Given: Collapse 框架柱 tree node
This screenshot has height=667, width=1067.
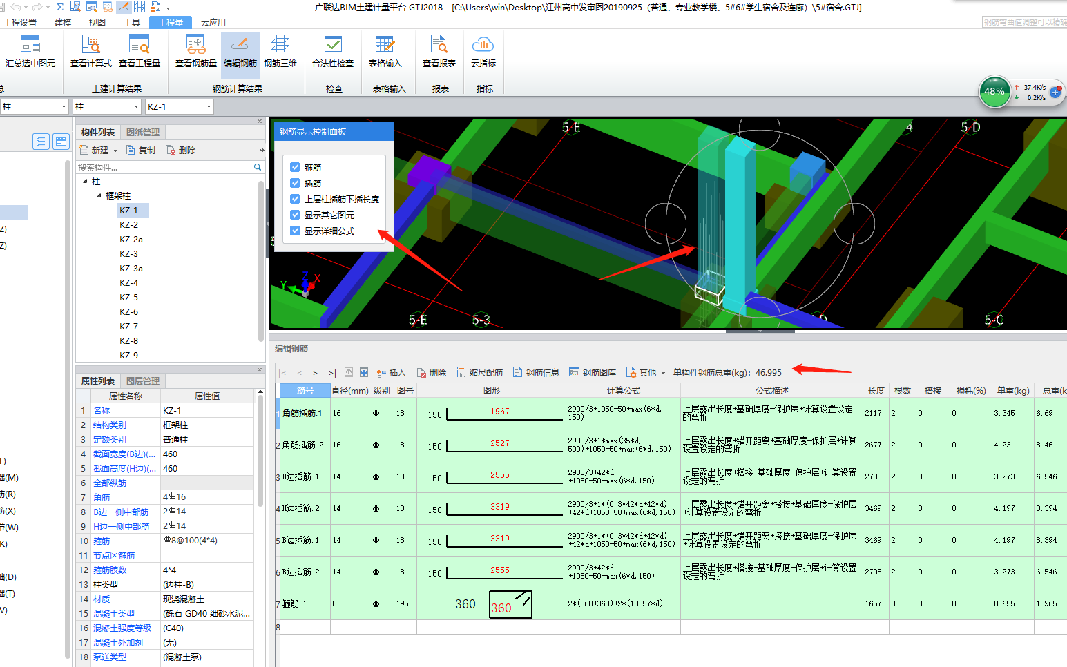Looking at the screenshot, I should point(99,196).
